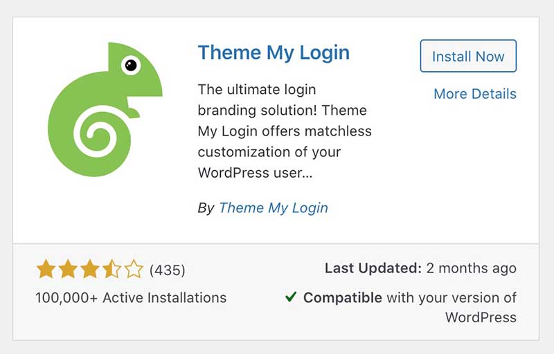
Task: Click the Compatible with your version text
Action: click(410, 298)
